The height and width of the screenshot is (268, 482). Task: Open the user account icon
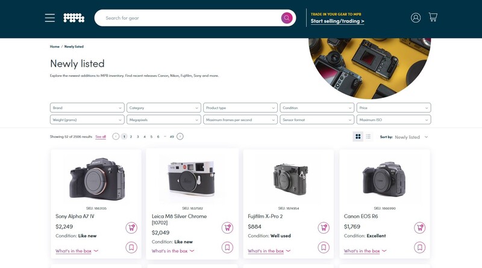[x=416, y=18]
